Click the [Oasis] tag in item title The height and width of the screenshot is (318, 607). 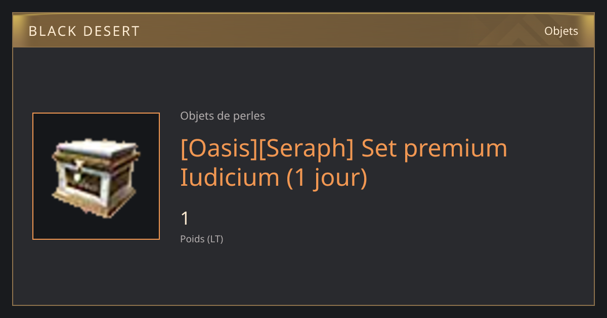pos(219,148)
